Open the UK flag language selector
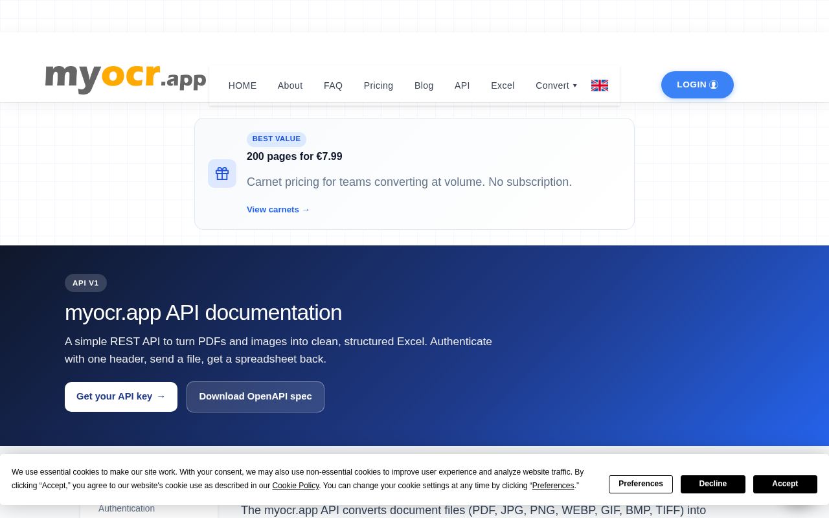 600,85
